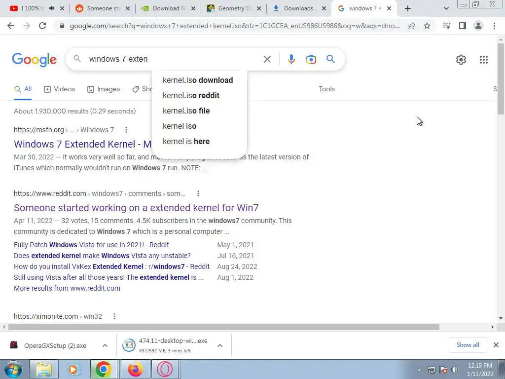The height and width of the screenshot is (379, 505).
Task: Open options for the reddit.com result
Action: (198, 193)
